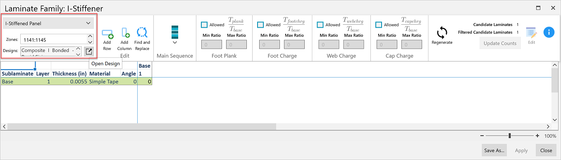Image resolution: width=561 pixels, height=160 pixels.
Task: Click the Layer column header
Action: pyautogui.click(x=43, y=73)
